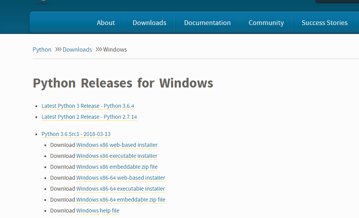Go to the Python breadcrumb link
Viewport: 359px width, 218px height.
coord(42,50)
